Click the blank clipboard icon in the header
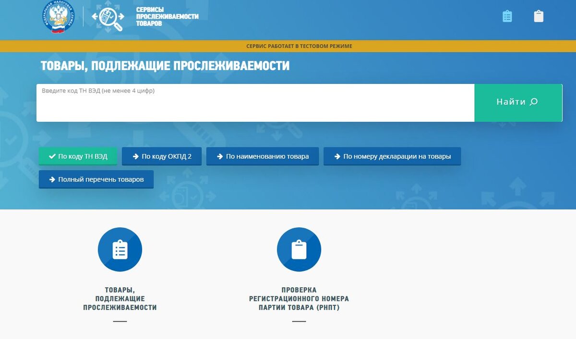Screen dimensions: 576x339 (x=539, y=16)
